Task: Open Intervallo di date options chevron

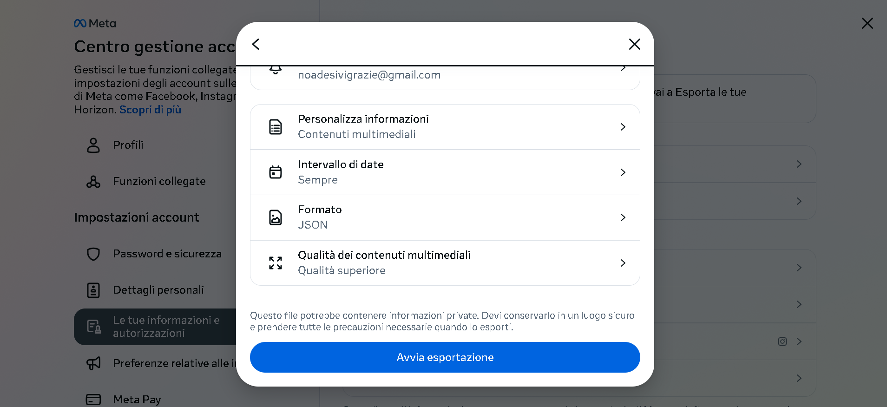Action: click(623, 172)
